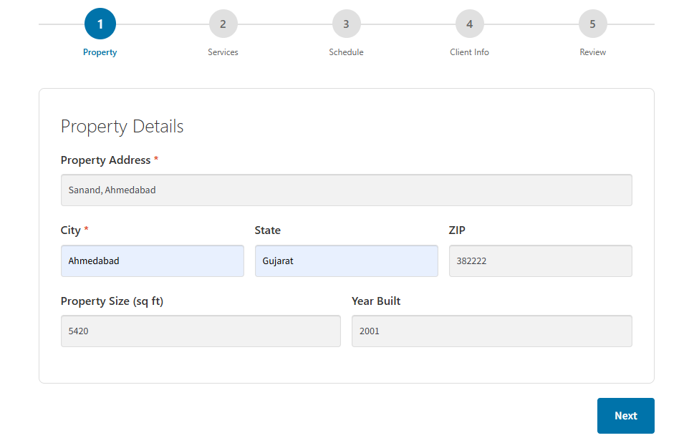Go to the Review step label
Image resolution: width=684 pixels, height=443 pixels.
coord(592,52)
